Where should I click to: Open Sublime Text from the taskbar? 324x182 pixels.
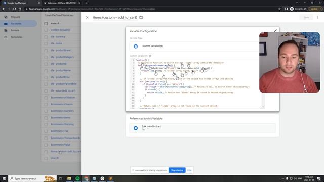coord(110,178)
